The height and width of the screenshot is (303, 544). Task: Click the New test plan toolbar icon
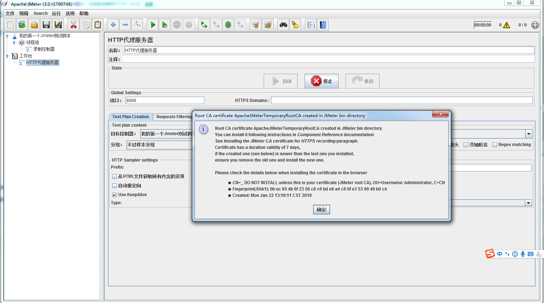pyautogui.click(x=10, y=25)
